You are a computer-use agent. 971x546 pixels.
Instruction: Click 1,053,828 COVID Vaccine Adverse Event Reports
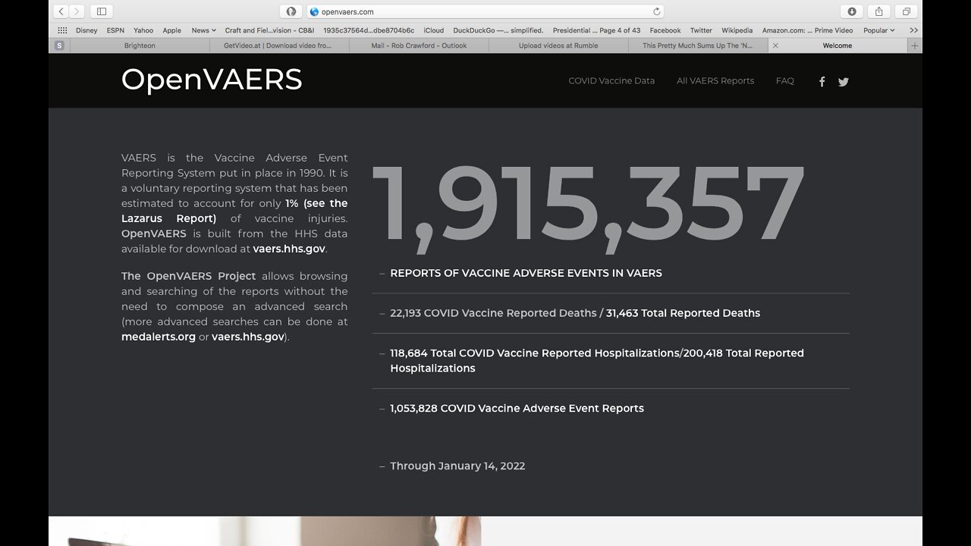[517, 409]
